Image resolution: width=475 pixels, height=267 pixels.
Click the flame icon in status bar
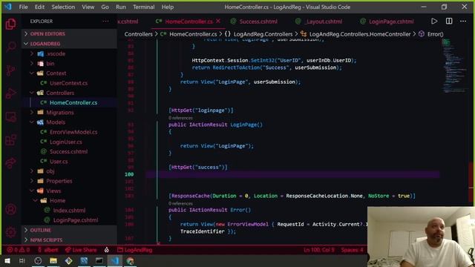coord(107,250)
